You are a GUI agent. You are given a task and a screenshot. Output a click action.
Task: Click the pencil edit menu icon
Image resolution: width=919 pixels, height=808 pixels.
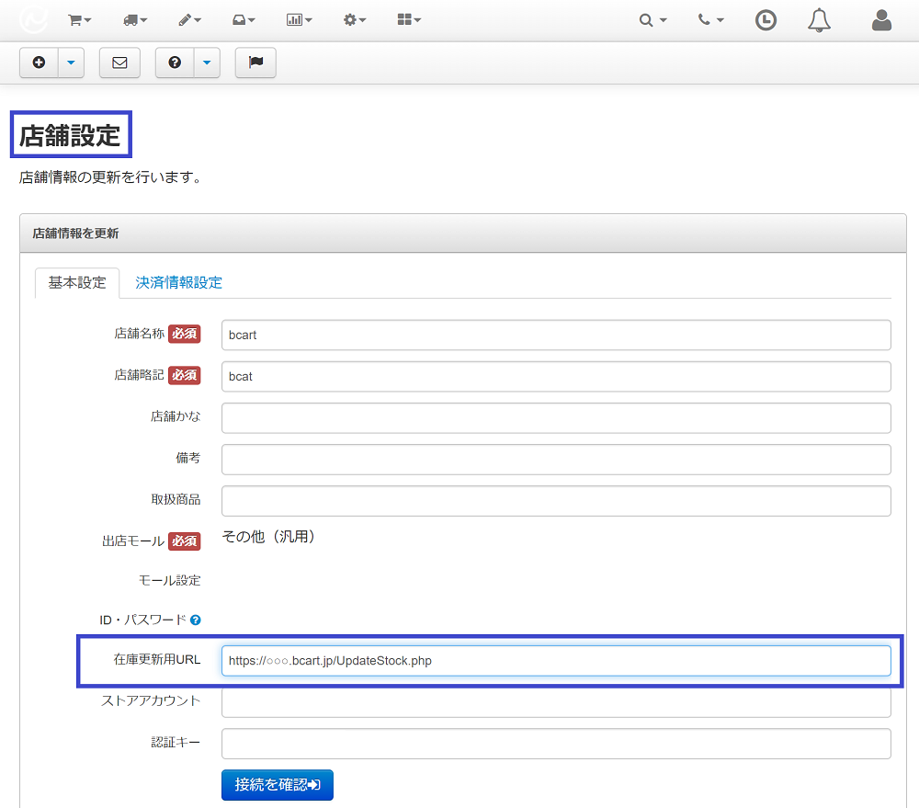click(189, 20)
